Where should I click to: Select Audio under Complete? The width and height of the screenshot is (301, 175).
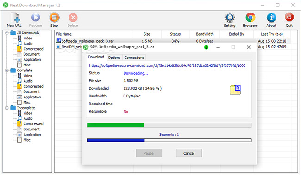(28, 81)
